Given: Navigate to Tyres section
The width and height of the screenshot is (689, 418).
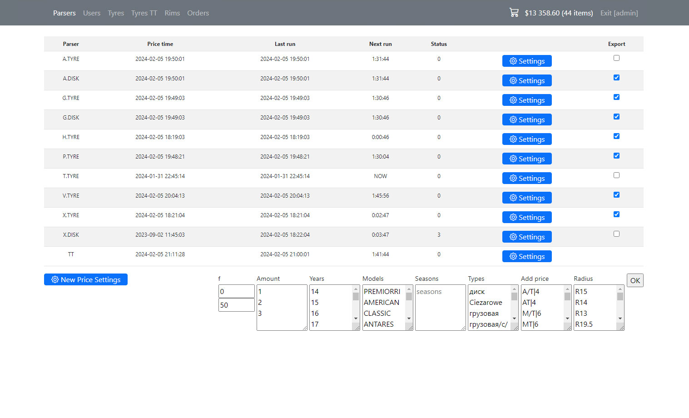Looking at the screenshot, I should pyautogui.click(x=116, y=13).
